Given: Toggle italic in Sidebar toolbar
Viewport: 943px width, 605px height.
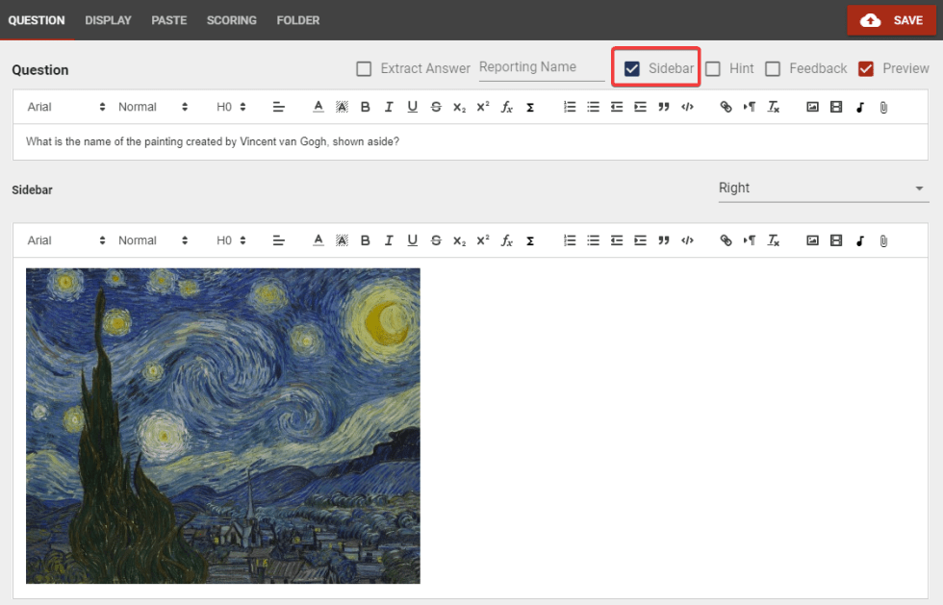Looking at the screenshot, I should pos(389,240).
